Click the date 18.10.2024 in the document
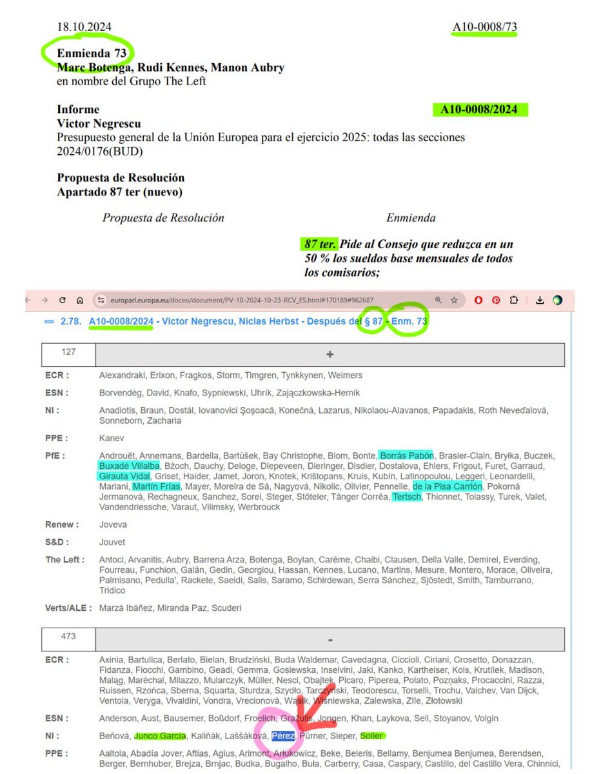Image resolution: width=601 pixels, height=774 pixels. (x=84, y=26)
